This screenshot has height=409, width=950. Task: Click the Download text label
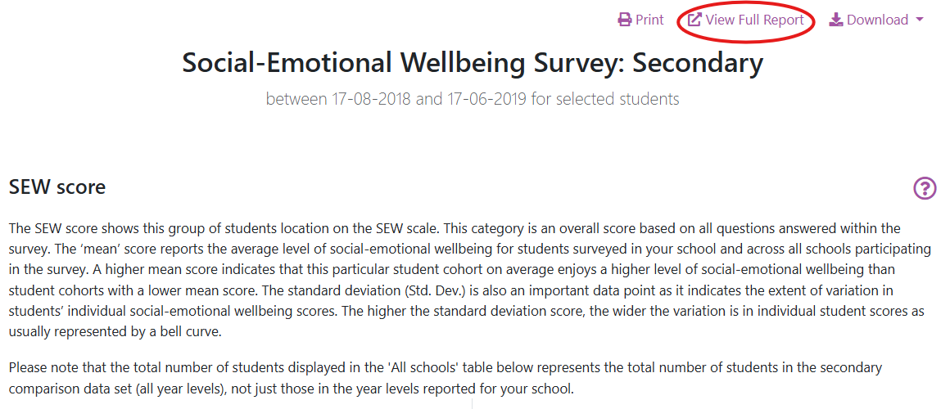(877, 20)
